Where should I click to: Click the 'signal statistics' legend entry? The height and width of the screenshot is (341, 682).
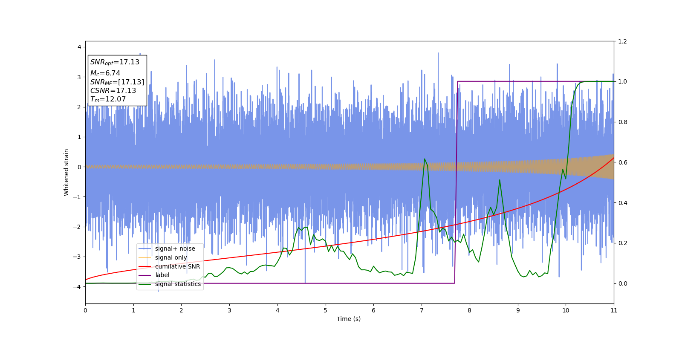point(170,284)
